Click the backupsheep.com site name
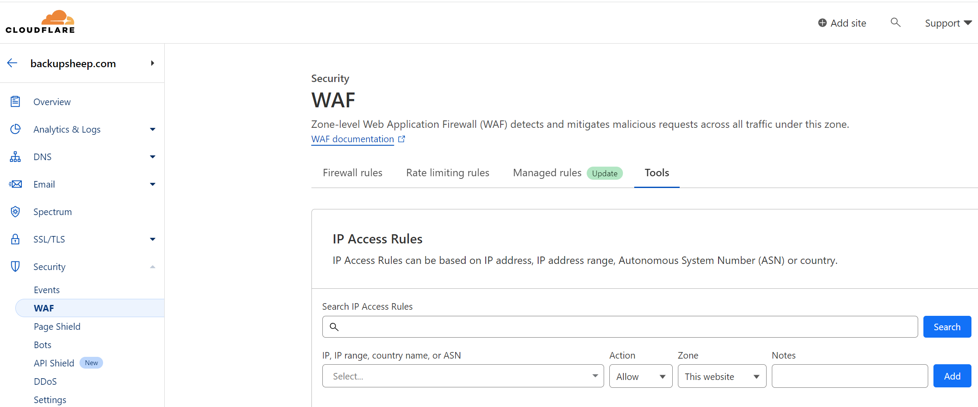The width and height of the screenshot is (978, 407). 73,64
